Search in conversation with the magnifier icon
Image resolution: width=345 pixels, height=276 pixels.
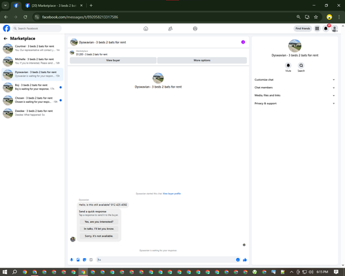301,66
